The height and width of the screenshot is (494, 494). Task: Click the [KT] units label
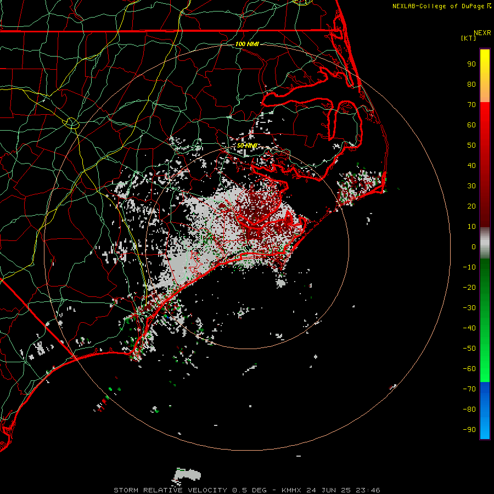(469, 38)
